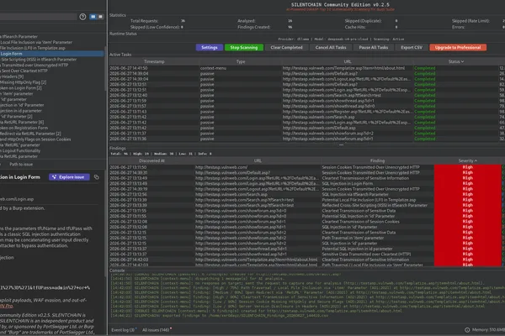
Task: Select Redirect via RetURL Parameter [2] issue
Action: [30, 134]
